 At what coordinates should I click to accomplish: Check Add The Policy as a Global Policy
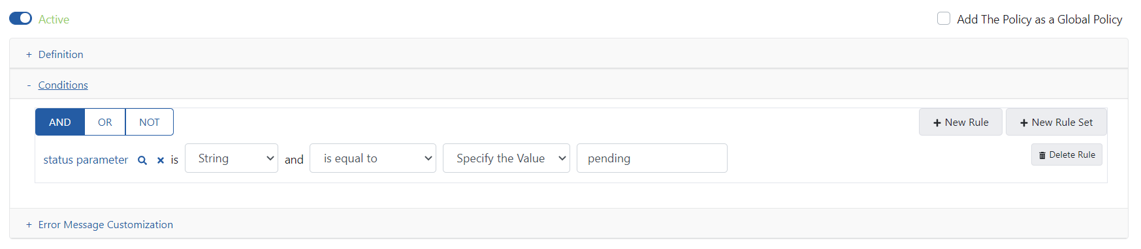(x=944, y=18)
